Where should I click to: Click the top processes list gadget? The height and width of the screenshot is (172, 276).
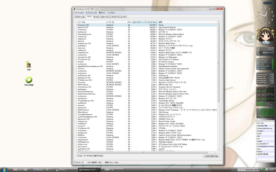pyautogui.click(x=265, y=78)
